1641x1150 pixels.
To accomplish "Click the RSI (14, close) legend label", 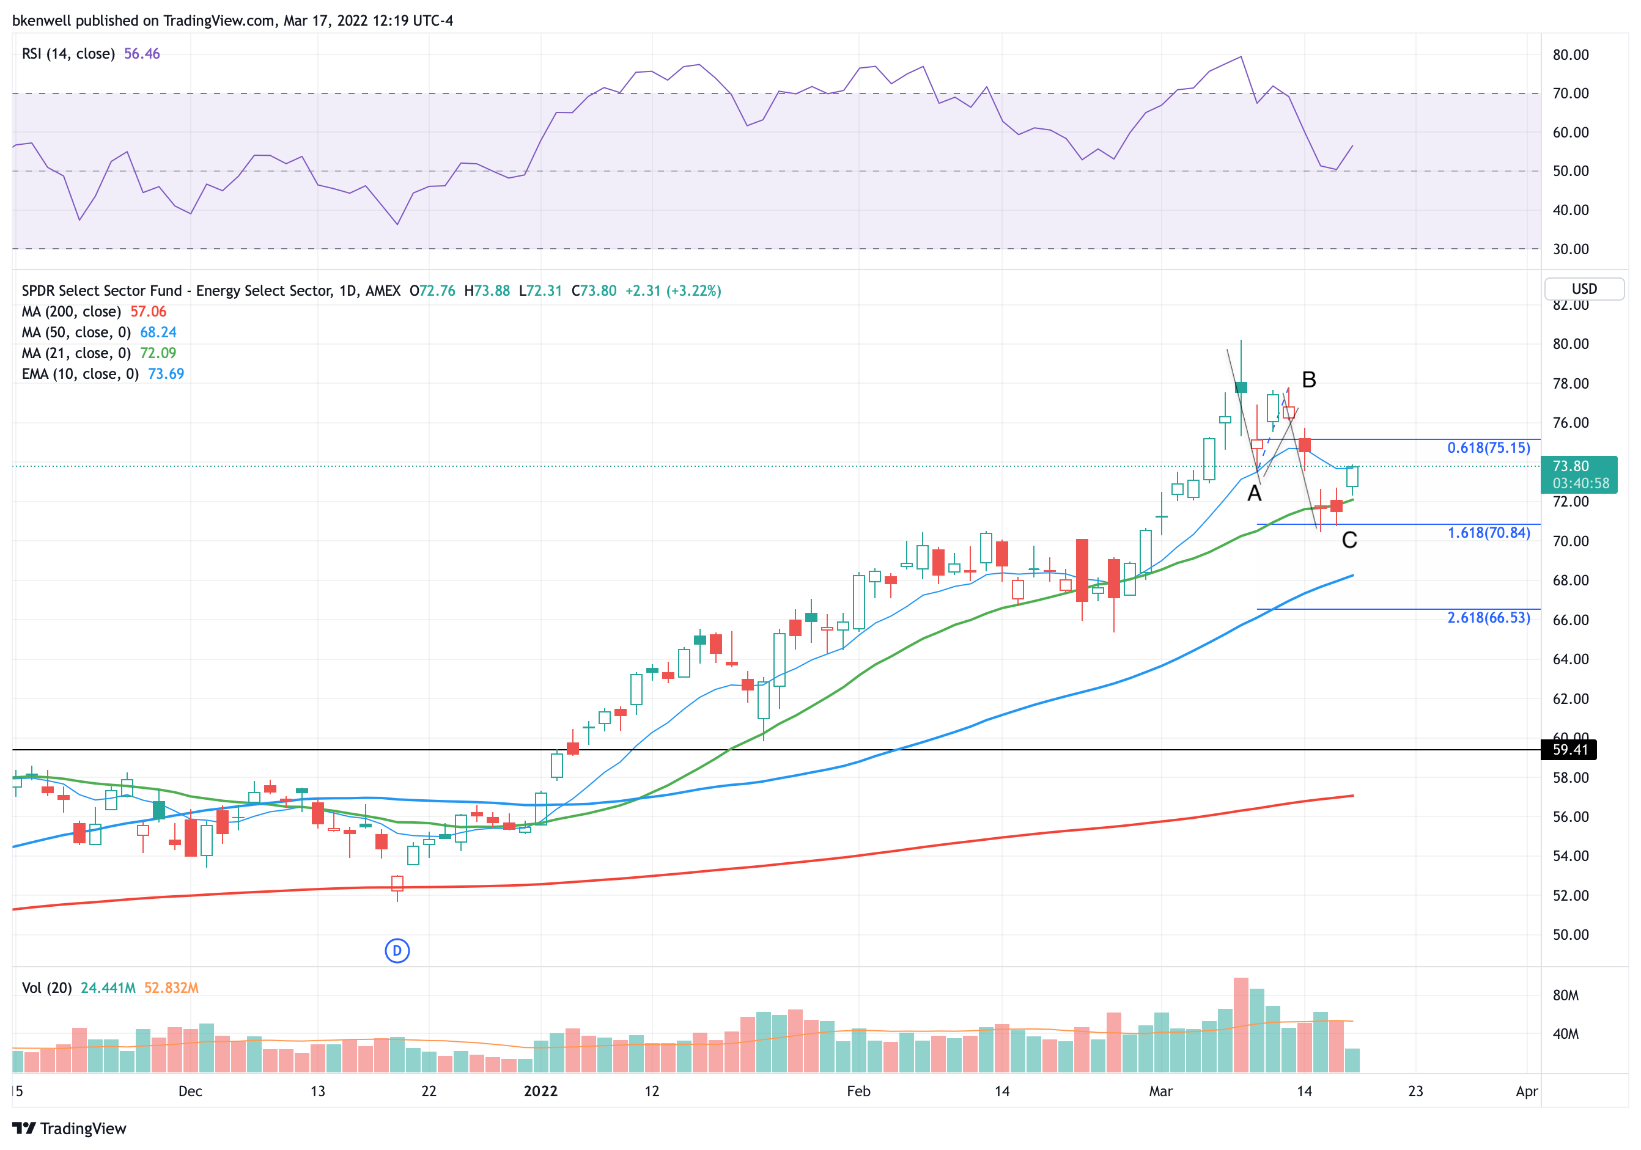I will (x=68, y=54).
